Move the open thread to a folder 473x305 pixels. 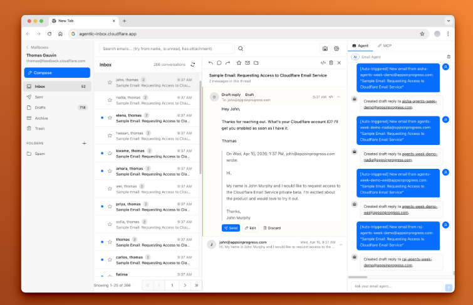pos(256,63)
